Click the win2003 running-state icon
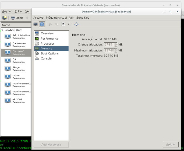Image resolution: width=184 pixels, height=151 pixels. (8, 101)
